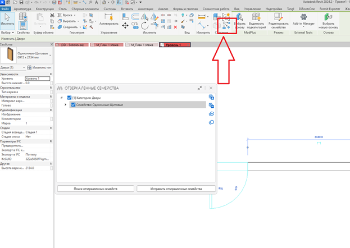Viewport: 350px width, 248px height.
Task: Uncheck the 'Категория: Двери' checkbox
Action: click(69, 98)
